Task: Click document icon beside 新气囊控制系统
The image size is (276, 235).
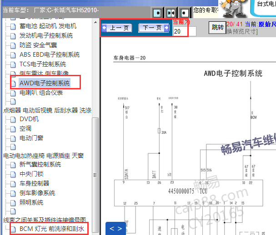Action: (13, 165)
